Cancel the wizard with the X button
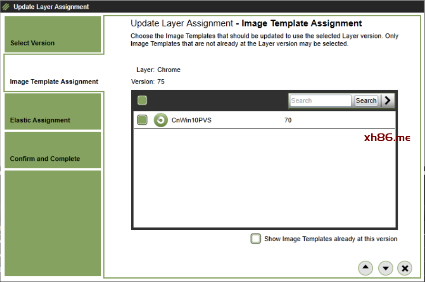 pos(405,268)
